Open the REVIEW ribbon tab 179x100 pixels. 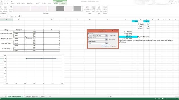click(44, 4)
